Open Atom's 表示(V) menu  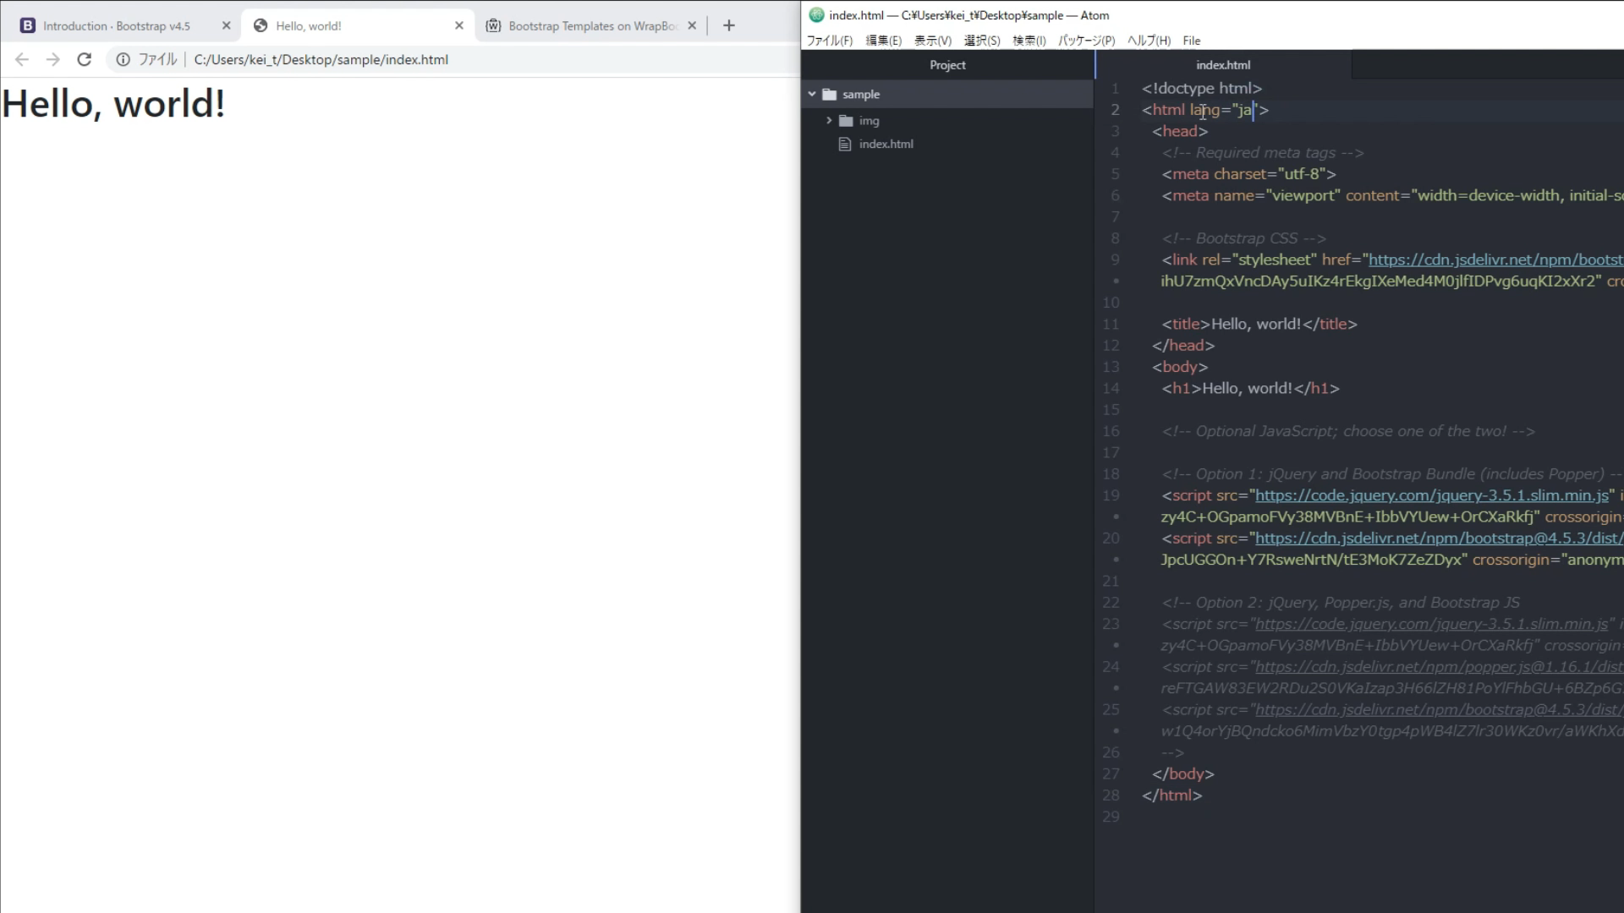933,41
